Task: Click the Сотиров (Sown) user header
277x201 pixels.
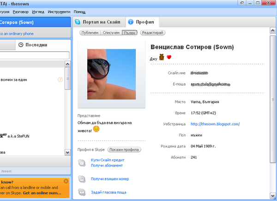Action: [35, 22]
